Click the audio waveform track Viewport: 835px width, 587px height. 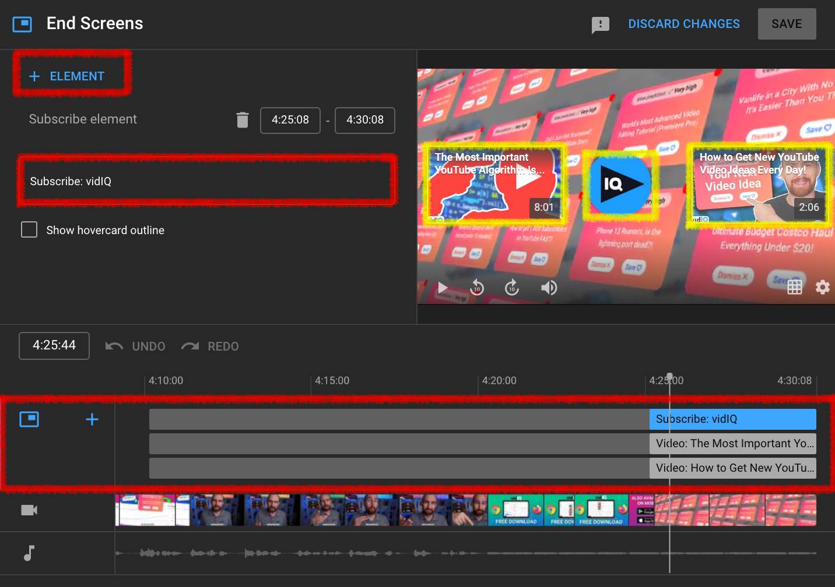(x=466, y=553)
